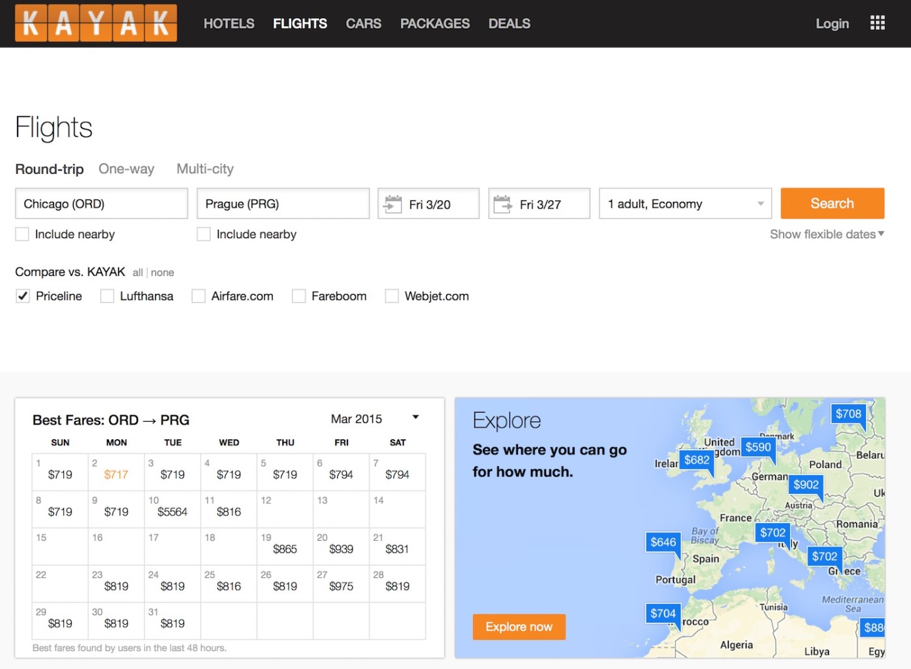Click the orange Search button
Viewport: 911px width, 669px height.
832,204
